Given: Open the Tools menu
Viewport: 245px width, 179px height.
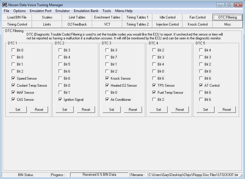Looking at the screenshot, I should point(107,11).
